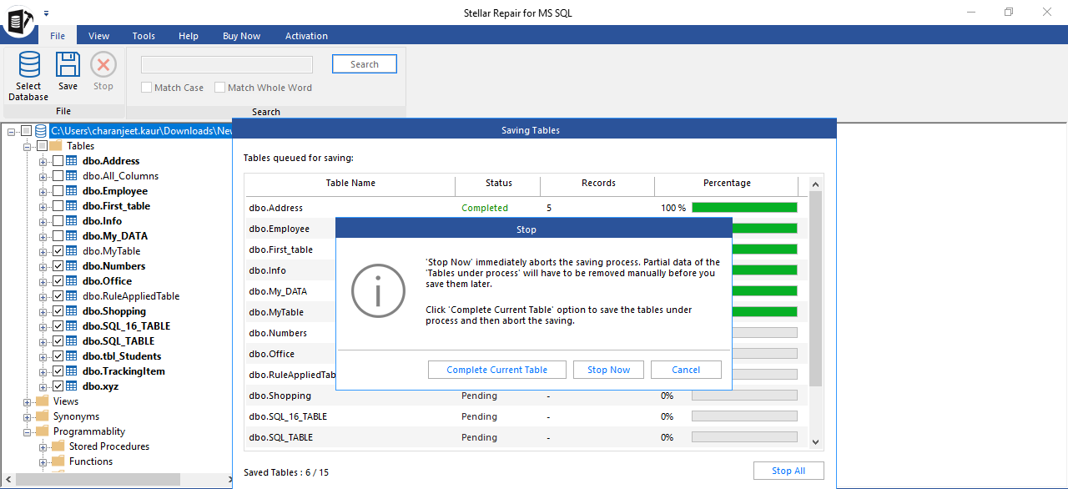Viewport: 1068px width, 489px height.
Task: Toggle the Match Whole Word checkbox
Action: 220,88
